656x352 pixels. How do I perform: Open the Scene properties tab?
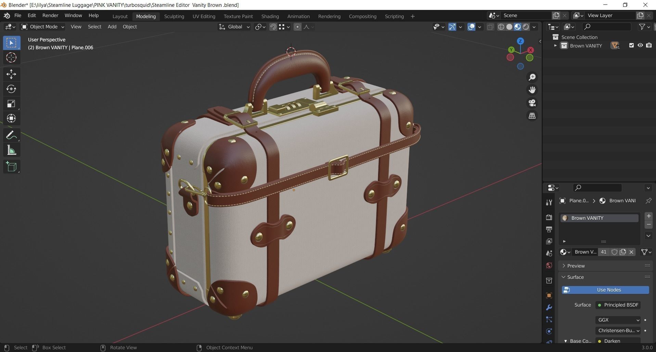[x=549, y=253]
